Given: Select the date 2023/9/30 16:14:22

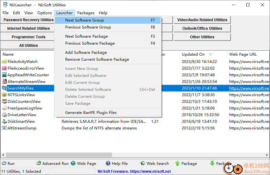Looking at the screenshot, I should point(199,62).
